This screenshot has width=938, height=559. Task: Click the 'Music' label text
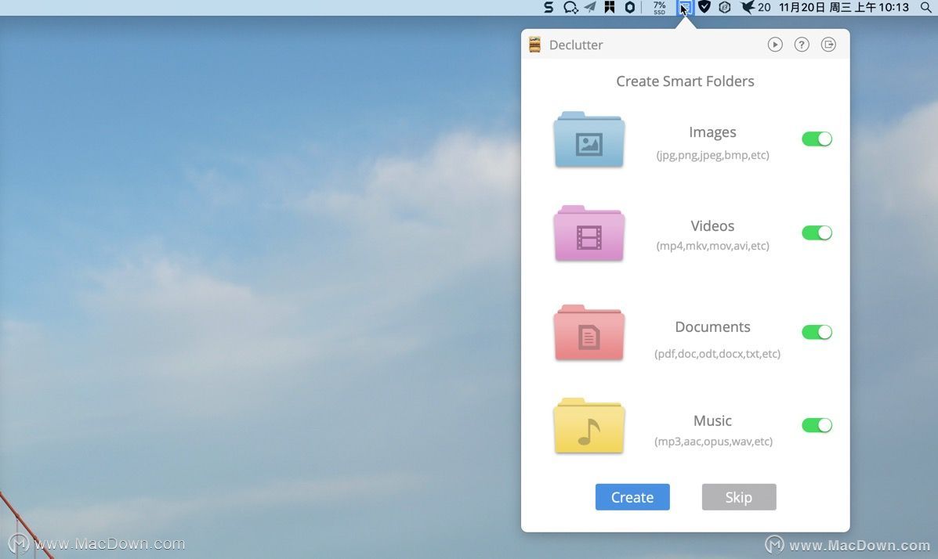tap(712, 421)
